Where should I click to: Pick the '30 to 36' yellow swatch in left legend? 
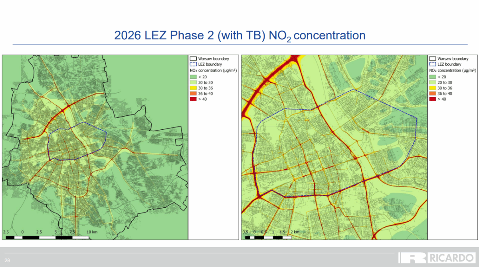tap(193, 88)
